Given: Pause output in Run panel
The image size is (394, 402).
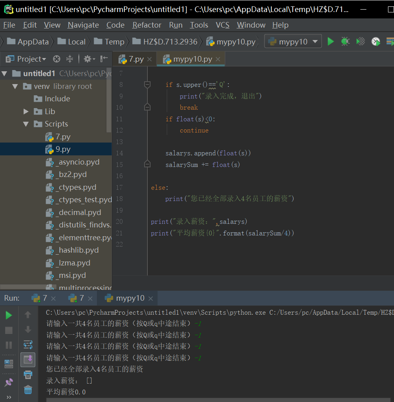Looking at the screenshot, I should (x=9, y=345).
